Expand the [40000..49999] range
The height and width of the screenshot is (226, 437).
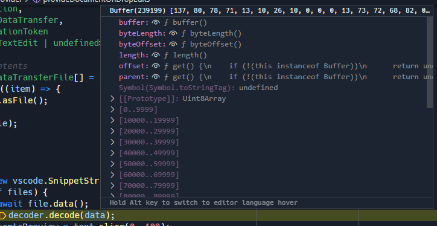(112, 153)
